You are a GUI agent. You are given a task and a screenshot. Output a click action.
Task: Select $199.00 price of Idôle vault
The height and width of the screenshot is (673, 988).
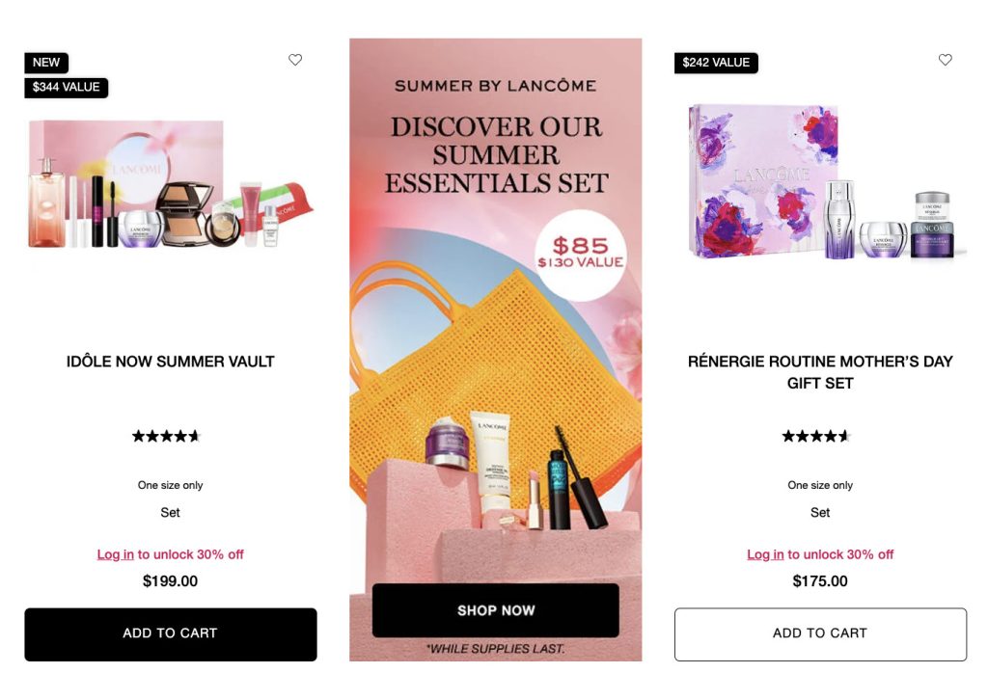170,580
